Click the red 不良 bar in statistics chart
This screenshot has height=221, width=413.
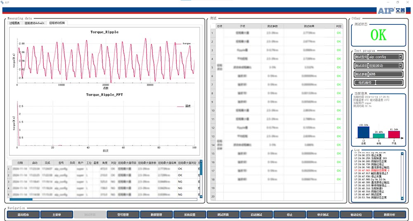394,135
